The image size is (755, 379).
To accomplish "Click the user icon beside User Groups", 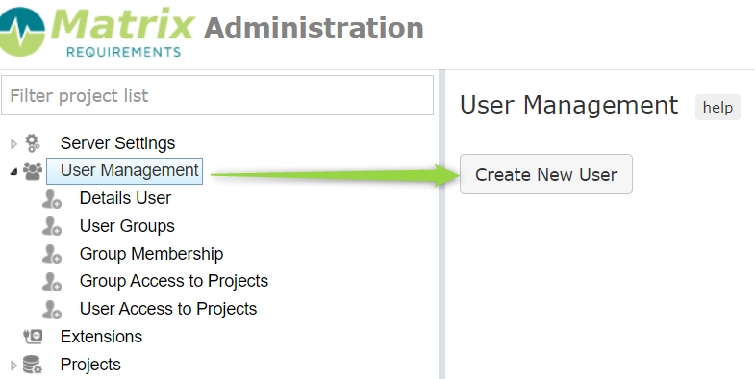I will (52, 226).
